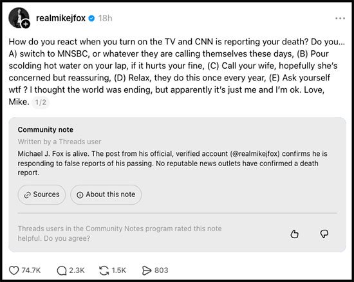Click About this note button
Viewport: 354px width, 282px height.
pos(106,194)
